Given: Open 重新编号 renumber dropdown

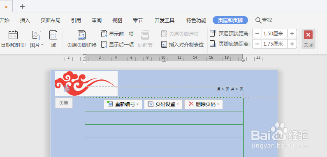Looking at the screenshot, I should (x=123, y=104).
